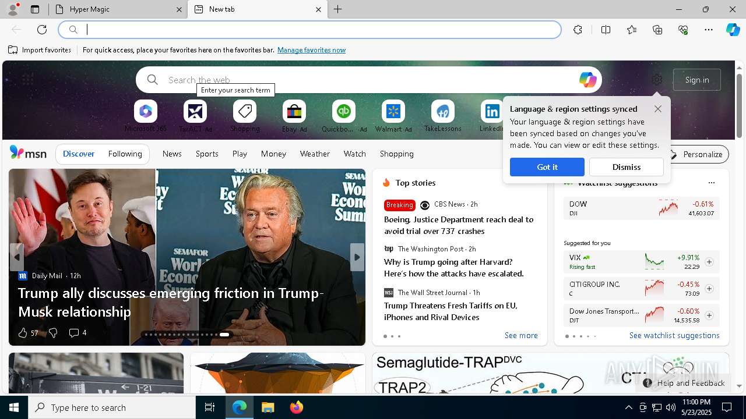This screenshot has width=746, height=419.
Task: Select the Following feed tab
Action: [125, 154]
